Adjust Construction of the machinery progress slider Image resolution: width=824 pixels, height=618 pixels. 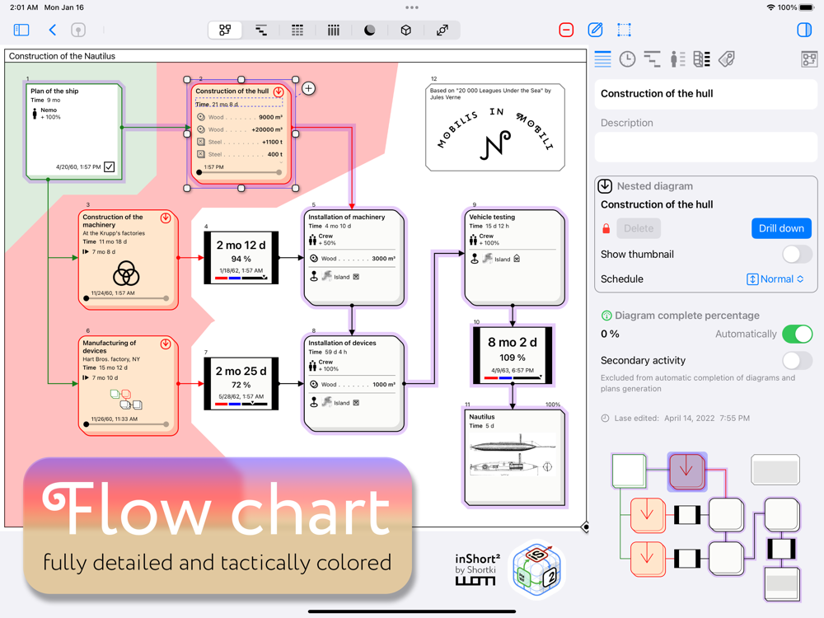(126, 298)
